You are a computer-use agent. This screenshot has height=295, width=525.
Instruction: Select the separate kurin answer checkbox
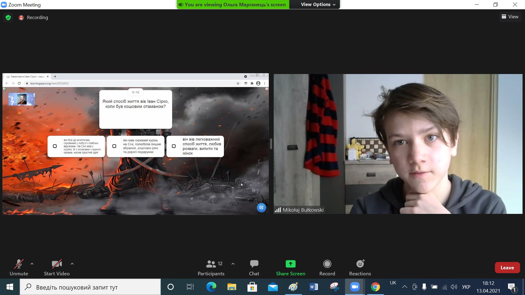pyautogui.click(x=114, y=146)
